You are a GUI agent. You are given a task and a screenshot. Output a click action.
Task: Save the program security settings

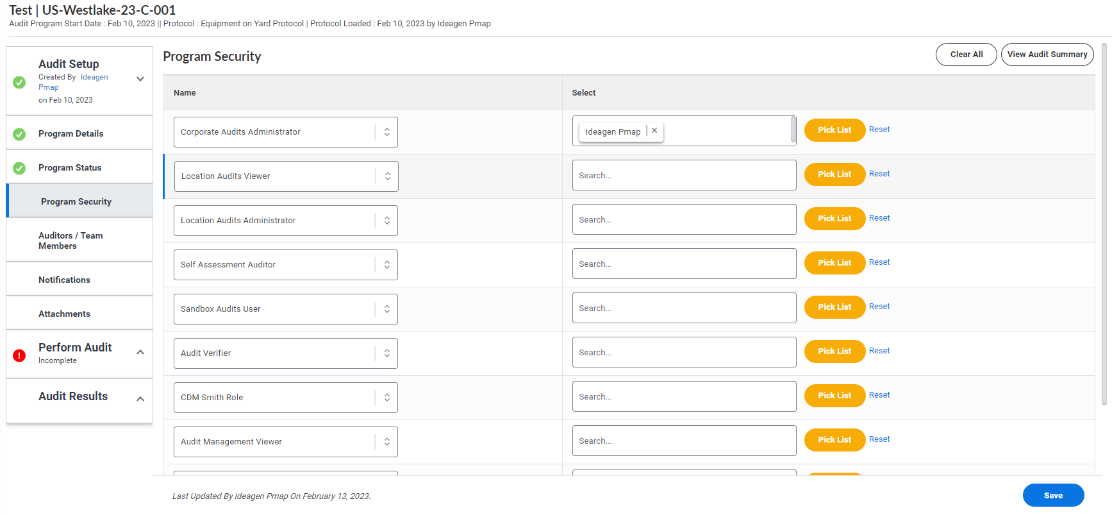tap(1053, 495)
